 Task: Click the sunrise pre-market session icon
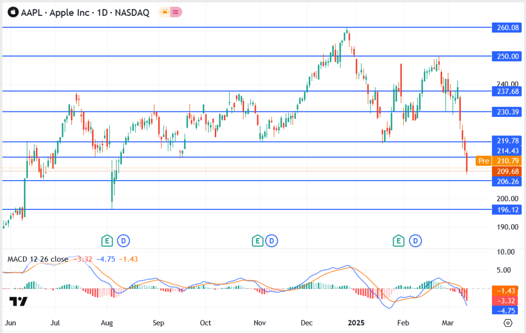click(164, 12)
